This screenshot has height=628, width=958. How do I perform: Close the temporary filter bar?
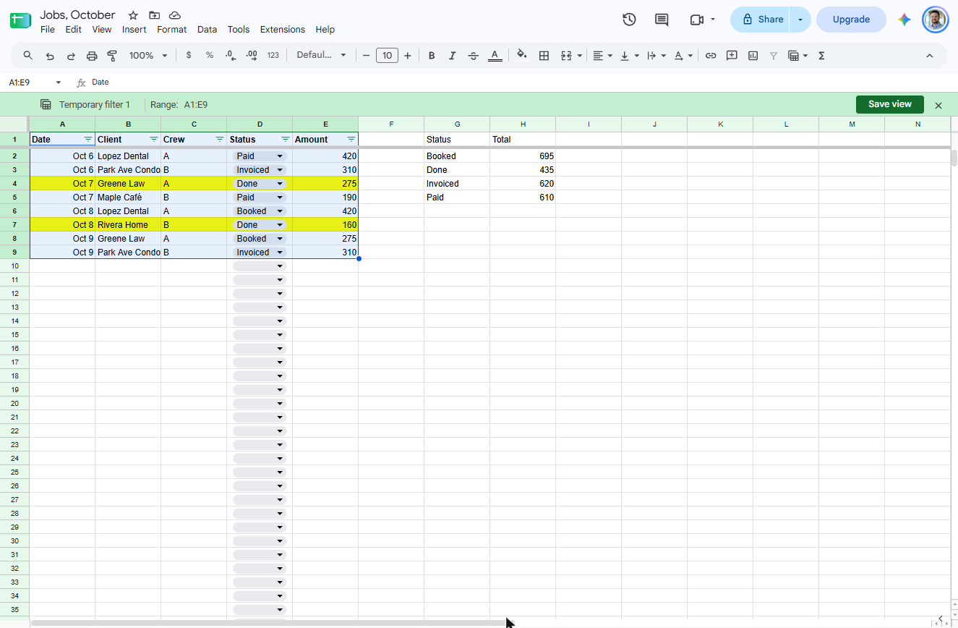[938, 106]
